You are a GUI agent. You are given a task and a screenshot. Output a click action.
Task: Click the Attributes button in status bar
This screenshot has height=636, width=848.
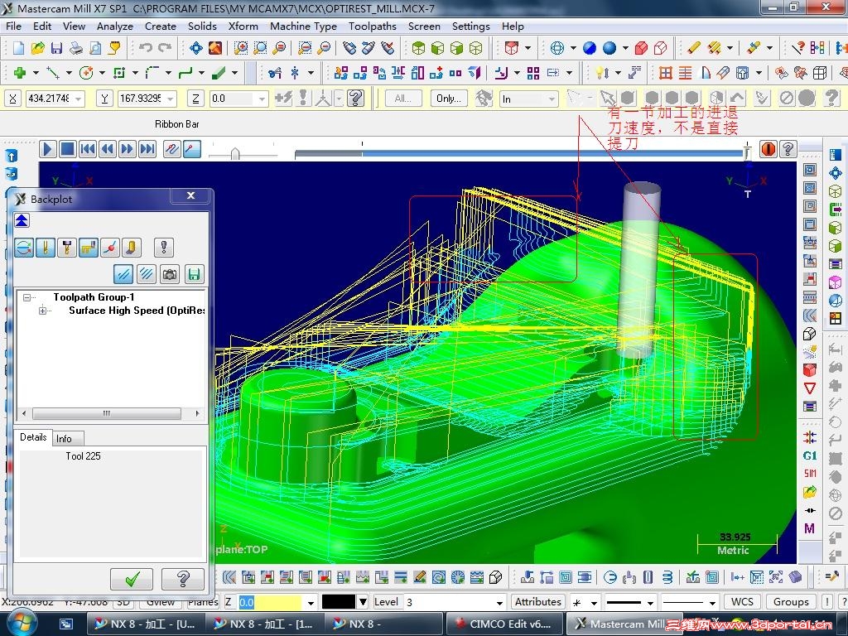(x=537, y=602)
